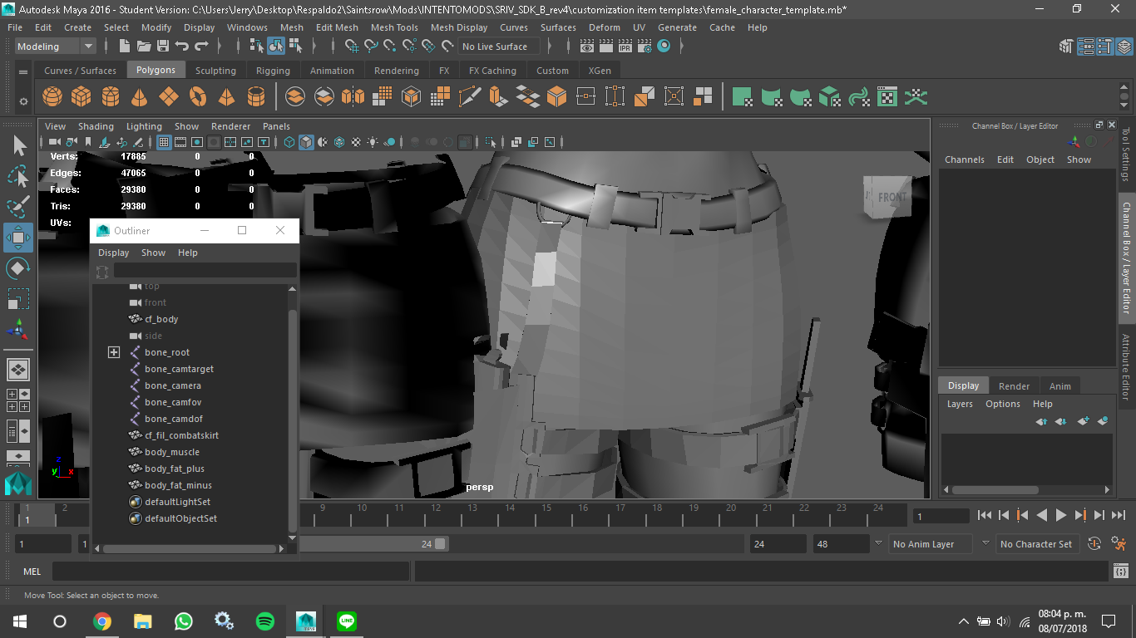
Task: Switch to the Rigging shelf tab
Action: [273, 71]
